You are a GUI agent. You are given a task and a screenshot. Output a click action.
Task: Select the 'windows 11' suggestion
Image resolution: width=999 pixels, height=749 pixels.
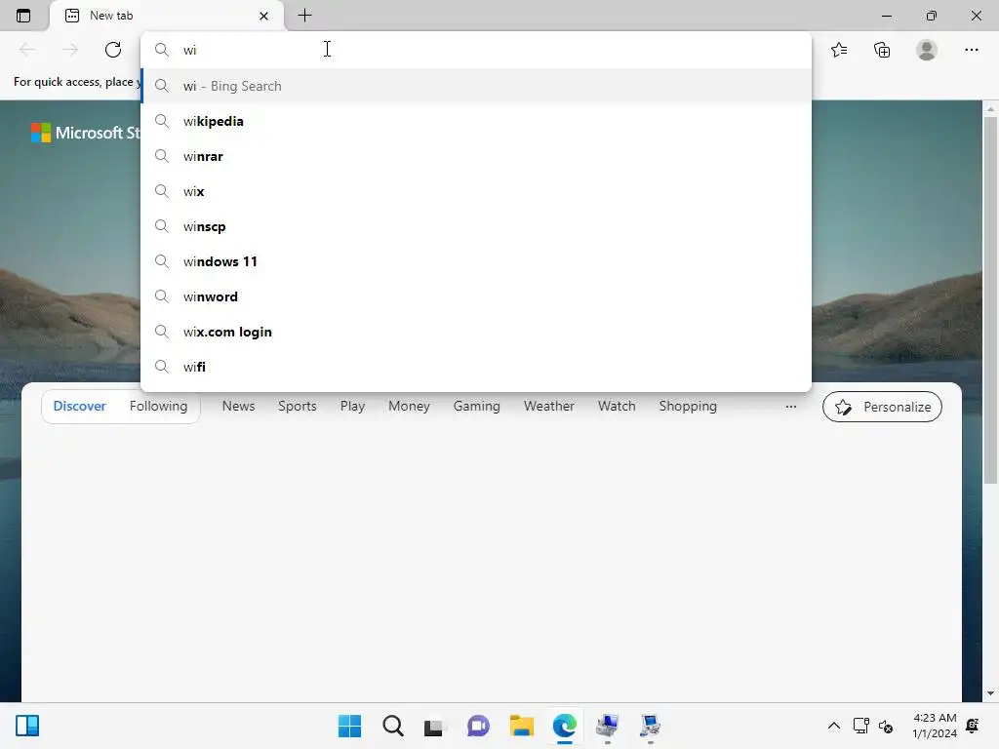point(476,261)
